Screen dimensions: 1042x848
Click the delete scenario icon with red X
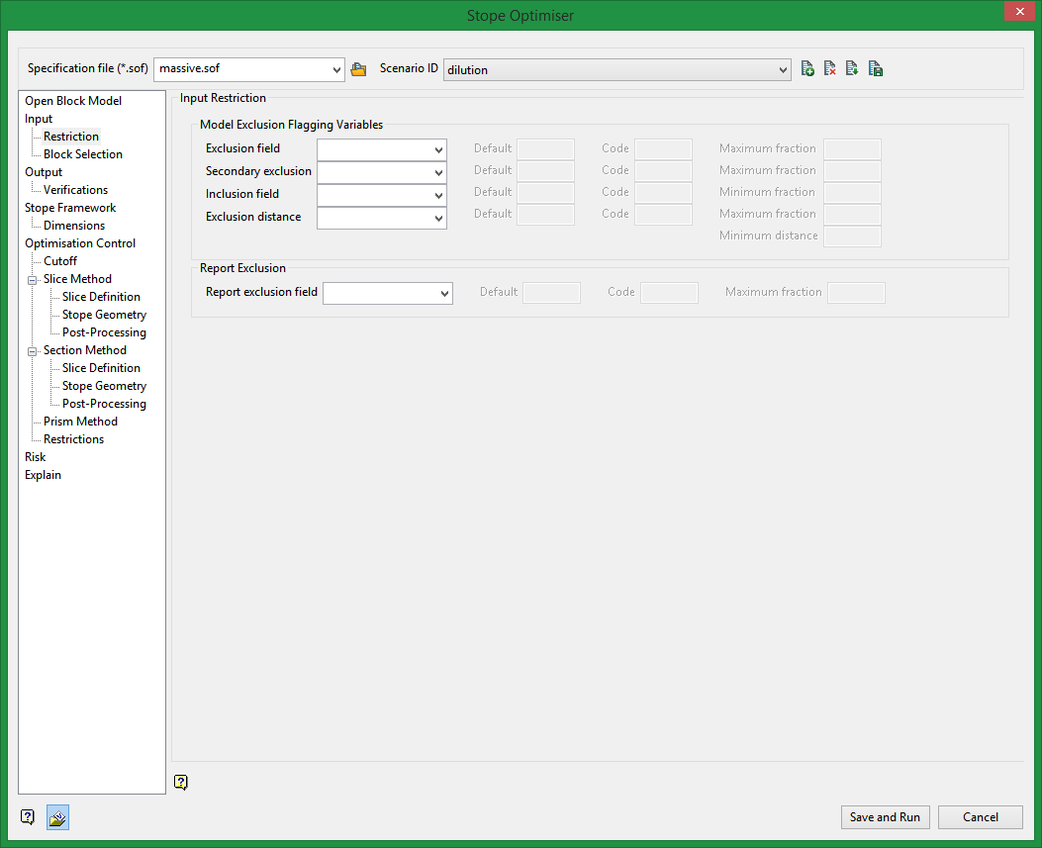(x=830, y=69)
